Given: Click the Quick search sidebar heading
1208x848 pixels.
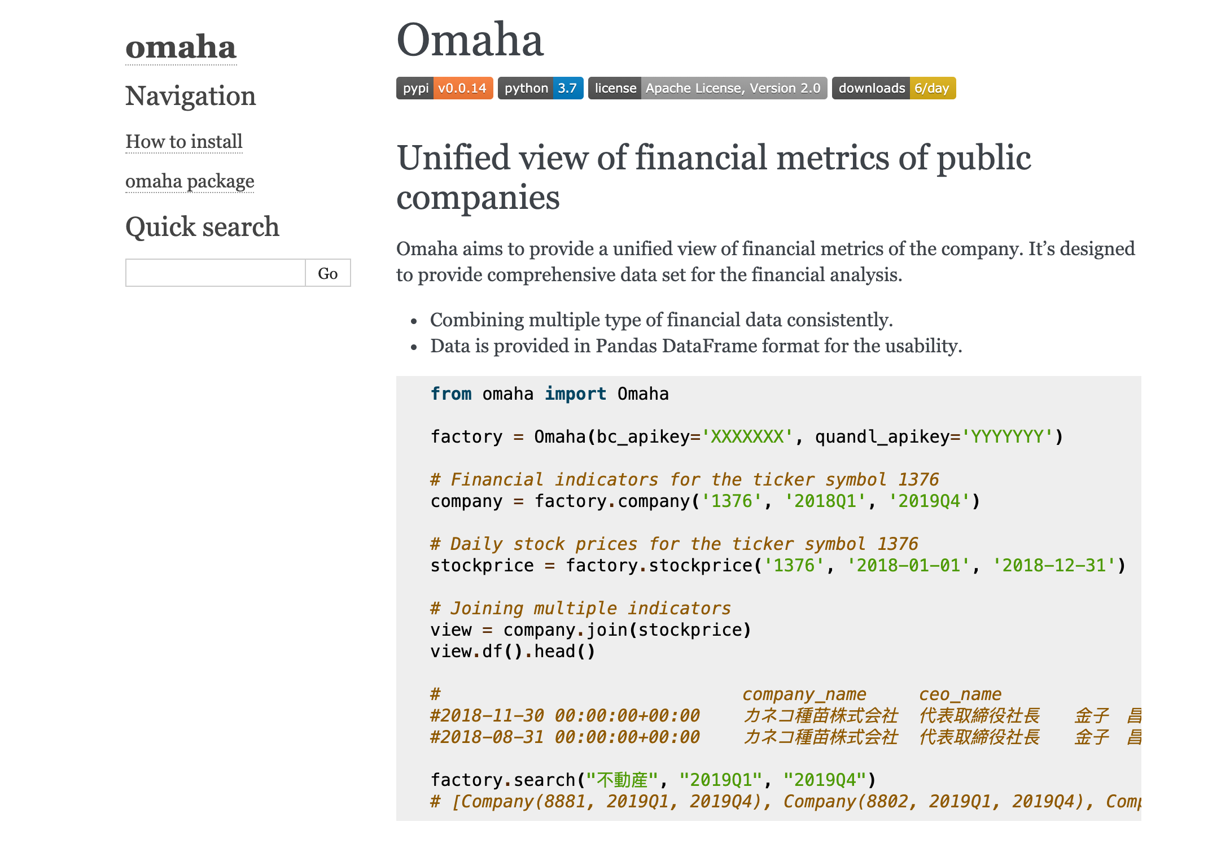Looking at the screenshot, I should point(202,227).
